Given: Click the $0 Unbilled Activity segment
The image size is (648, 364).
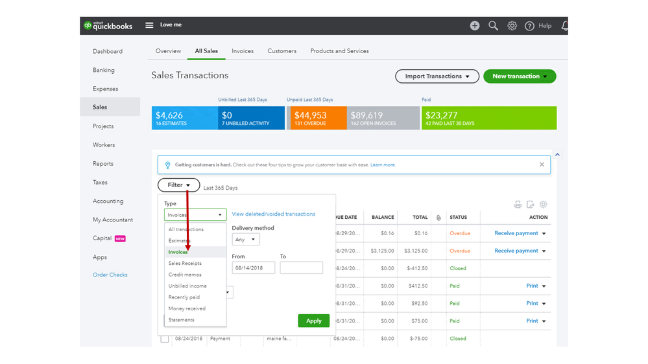Looking at the screenshot, I should [x=251, y=118].
